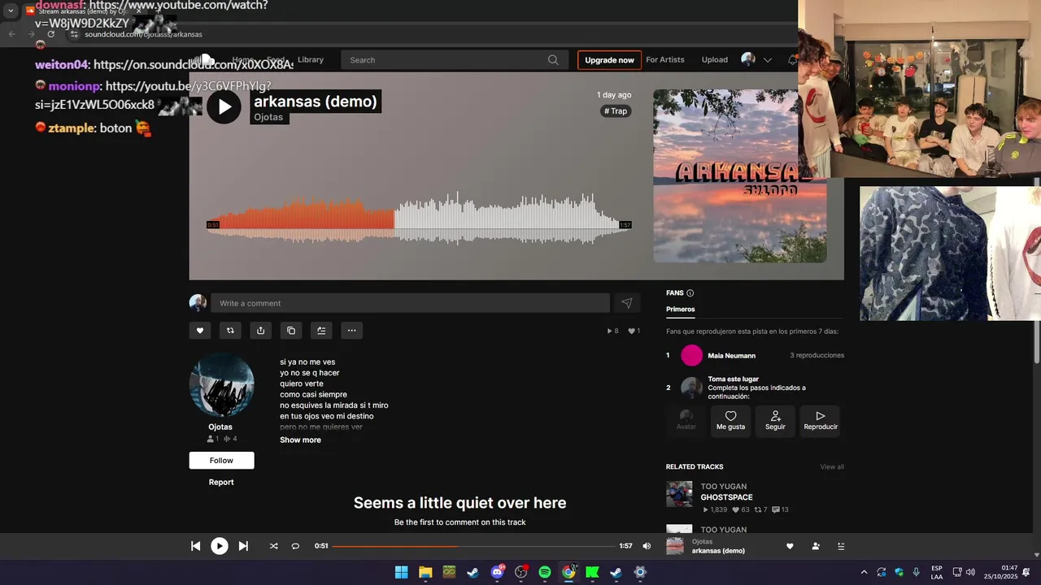Open the For Artists menu item
Screen dimensions: 1041x585
click(665, 60)
